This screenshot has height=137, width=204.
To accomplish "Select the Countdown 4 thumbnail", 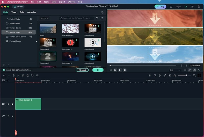I will 93,43.
